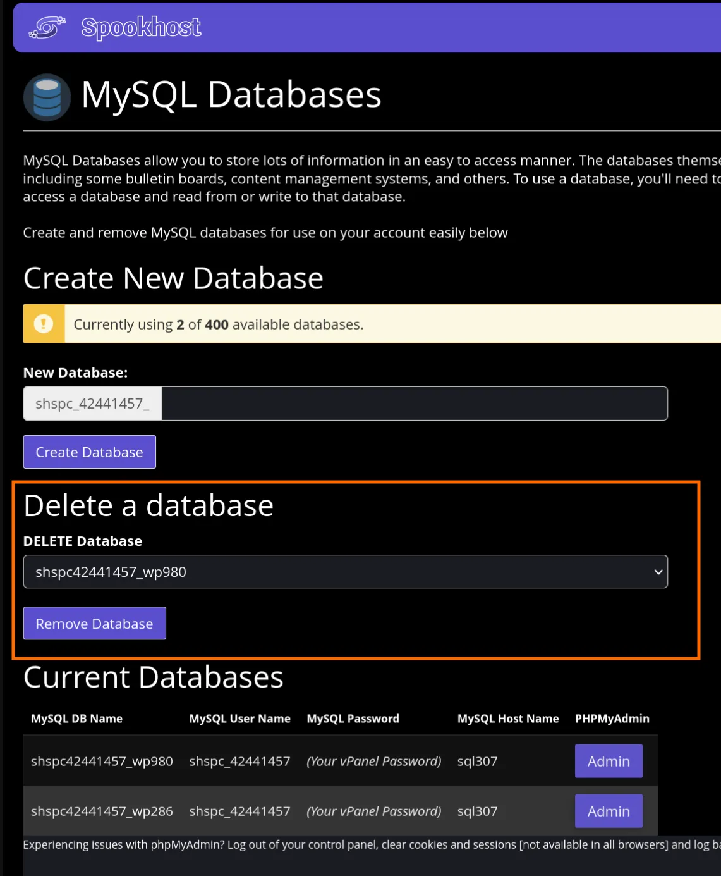The image size is (721, 876).
Task: Click the MySQL database cylinder icon
Action: pos(47,97)
